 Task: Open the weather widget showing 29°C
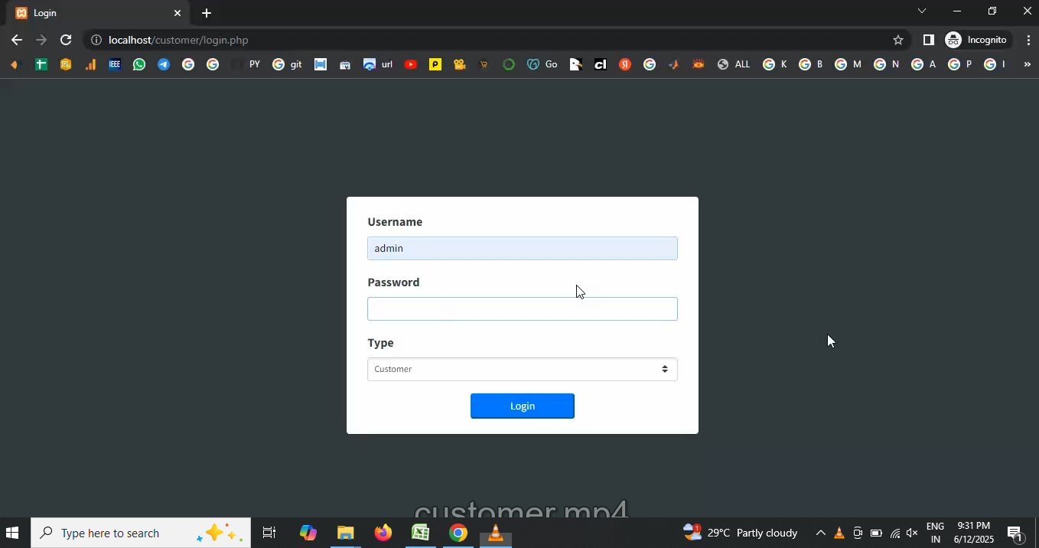pos(741,533)
